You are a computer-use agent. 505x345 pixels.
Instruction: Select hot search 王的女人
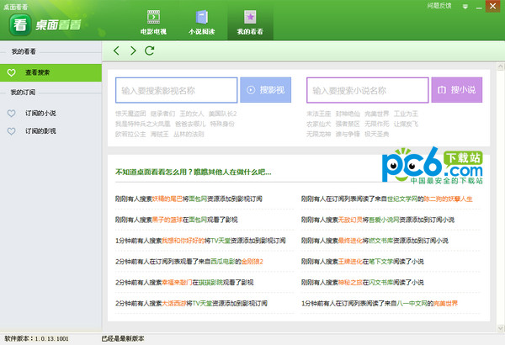[x=192, y=114]
